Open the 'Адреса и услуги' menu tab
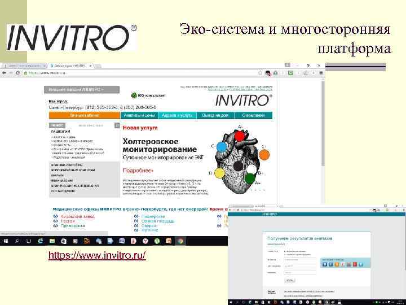Viewport: 406px width, 305px height. tap(178, 115)
